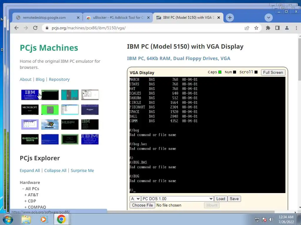
Task: Open the tab search chevron
Action: [269, 18]
